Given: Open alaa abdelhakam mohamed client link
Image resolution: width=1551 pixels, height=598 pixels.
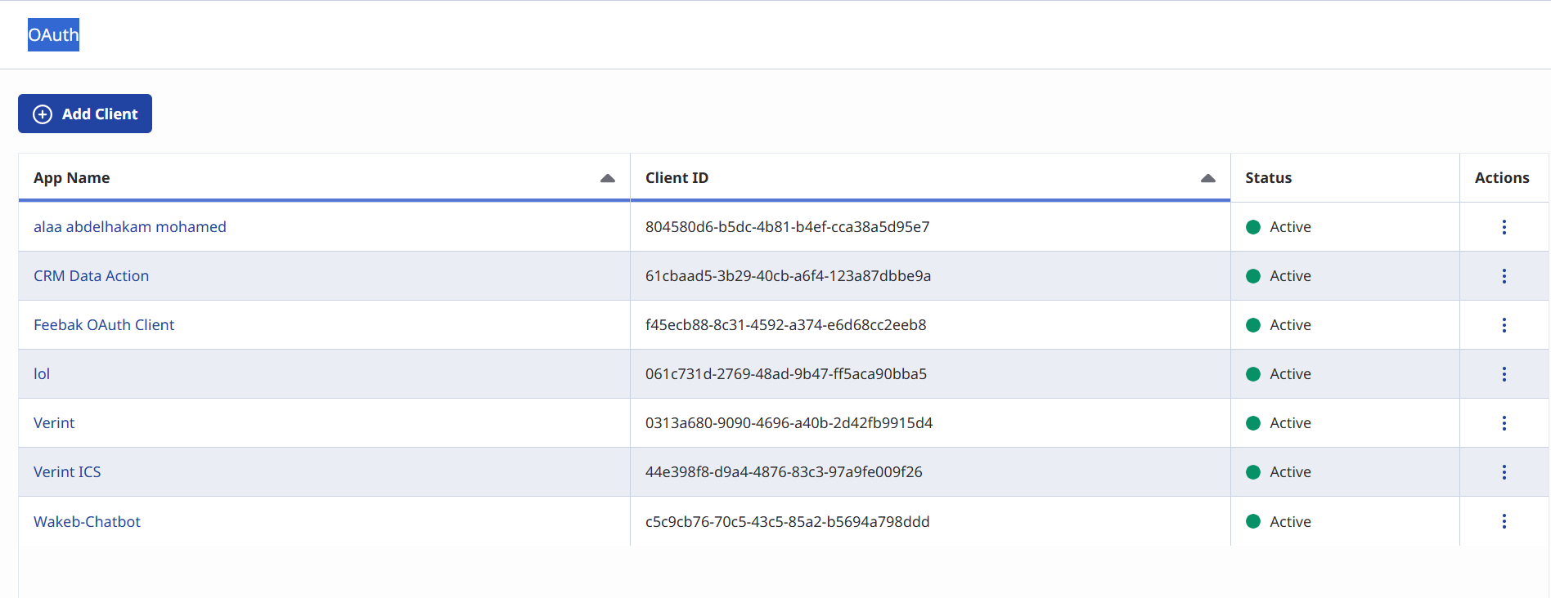Looking at the screenshot, I should pos(129,227).
